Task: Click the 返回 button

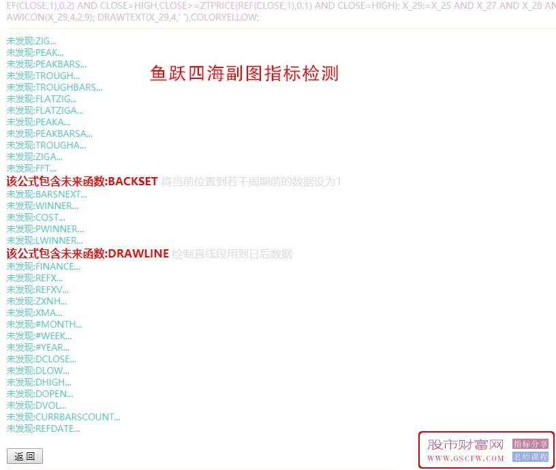Action: (25, 456)
